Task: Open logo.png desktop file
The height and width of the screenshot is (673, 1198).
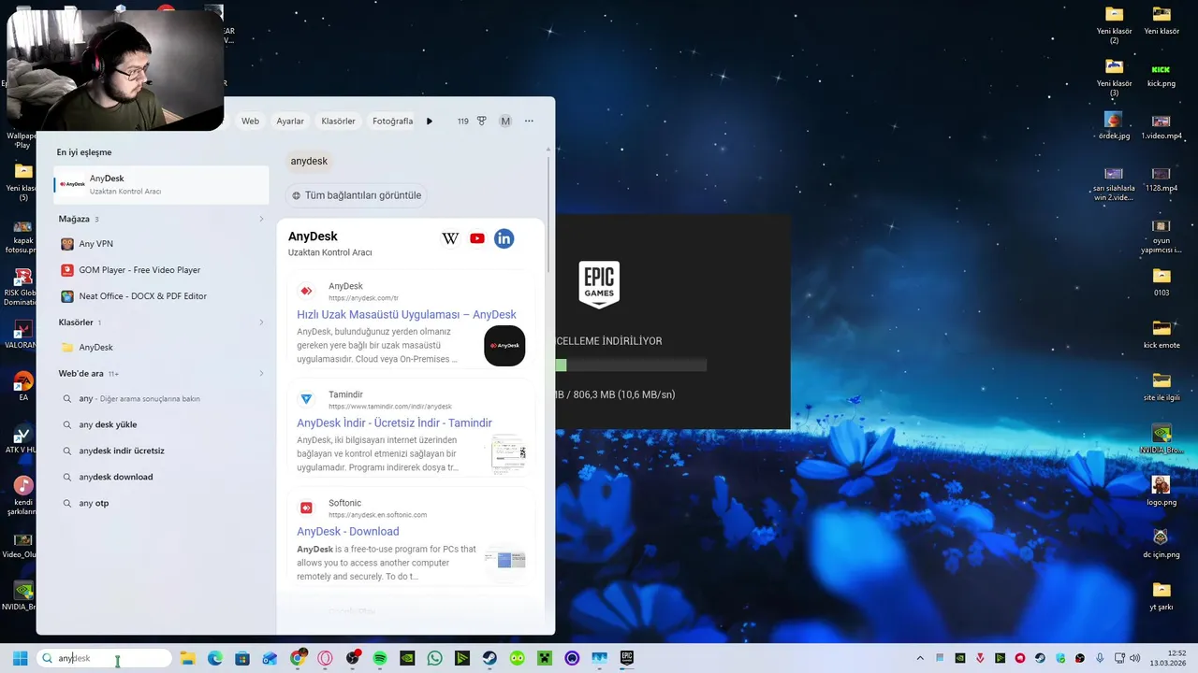Action: coord(1161,491)
